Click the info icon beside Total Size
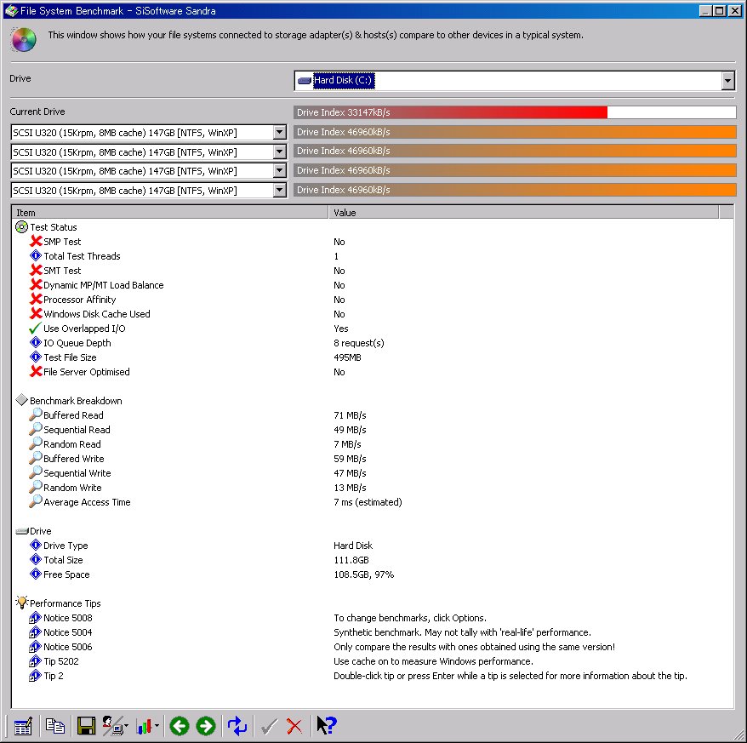The height and width of the screenshot is (743, 747). tap(36, 559)
